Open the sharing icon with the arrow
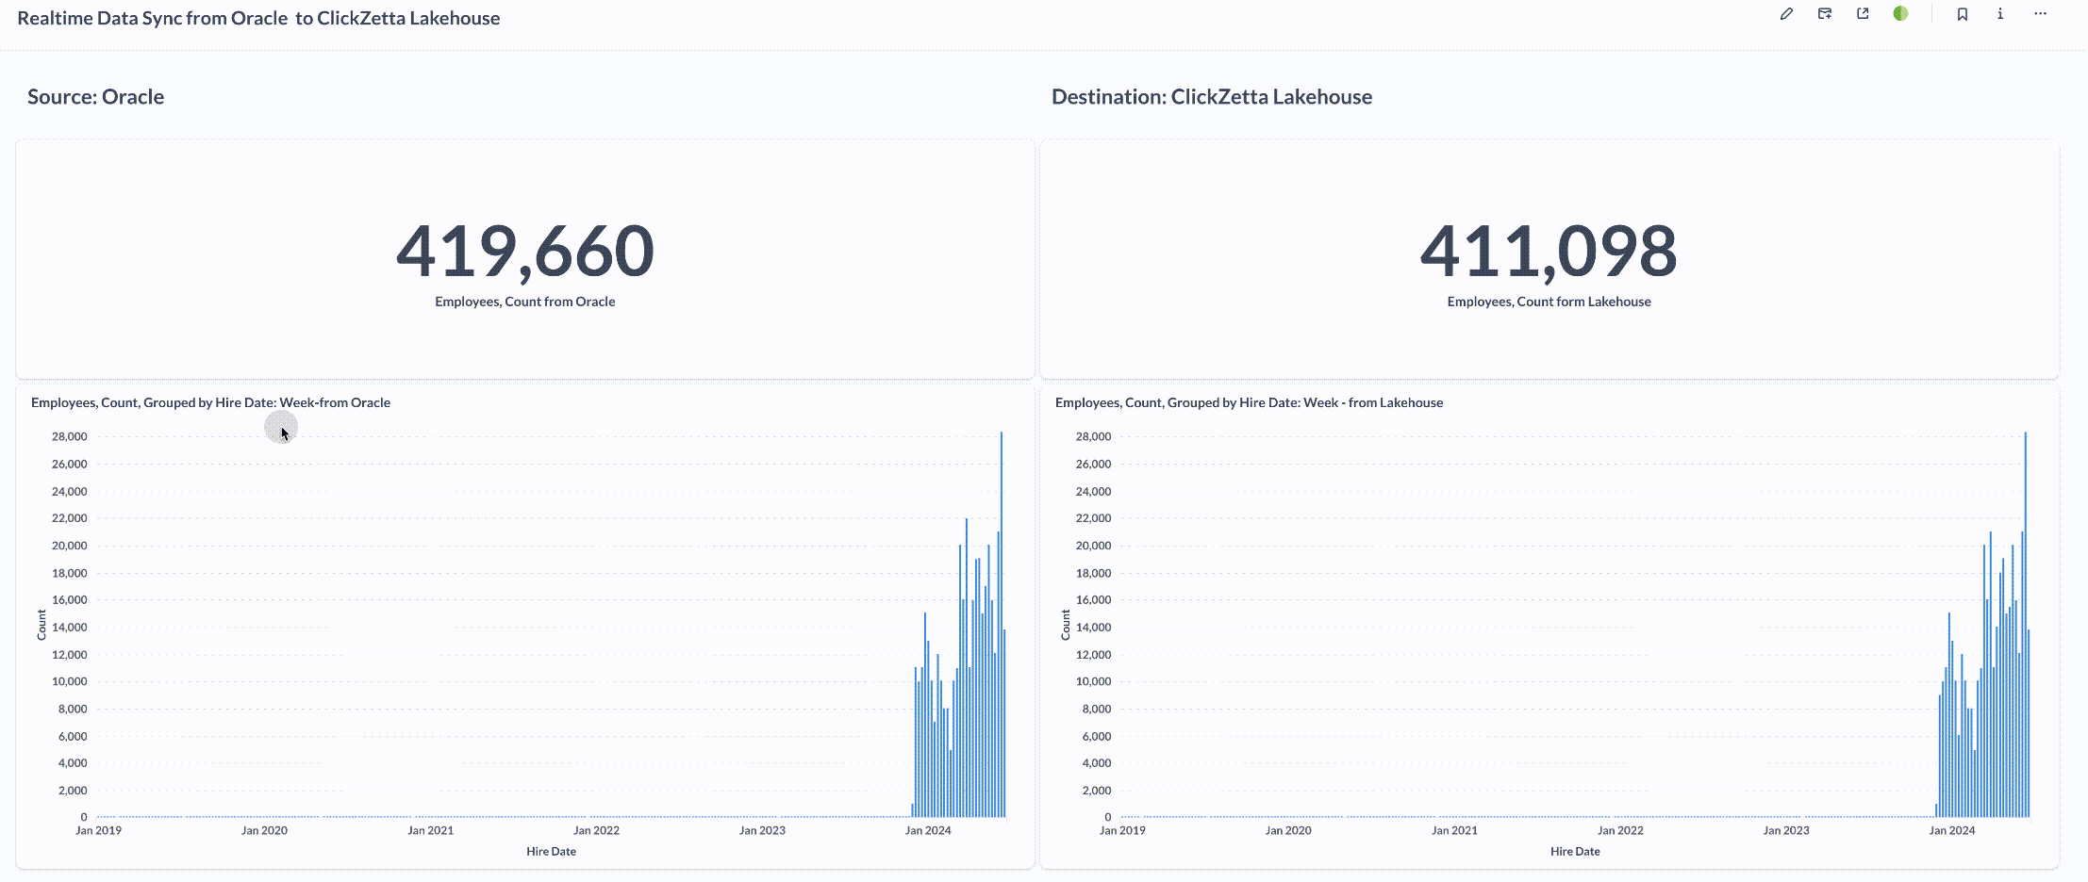Viewport: 2088px width, 882px height. pos(1863,14)
